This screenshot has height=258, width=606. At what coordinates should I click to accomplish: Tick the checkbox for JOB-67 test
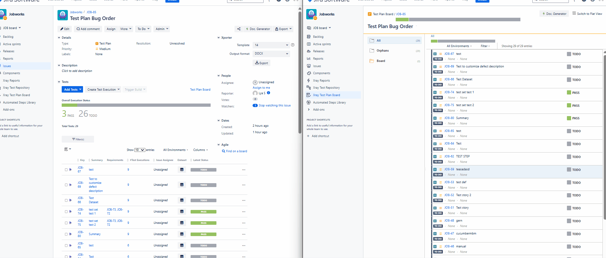[x=66, y=170]
